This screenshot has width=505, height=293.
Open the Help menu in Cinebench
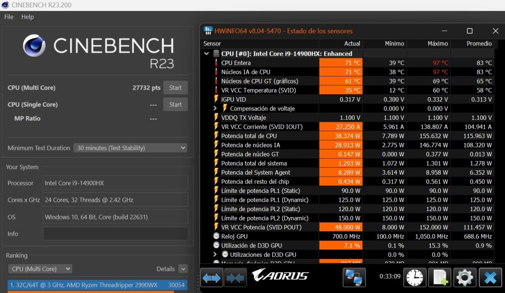[x=28, y=17]
